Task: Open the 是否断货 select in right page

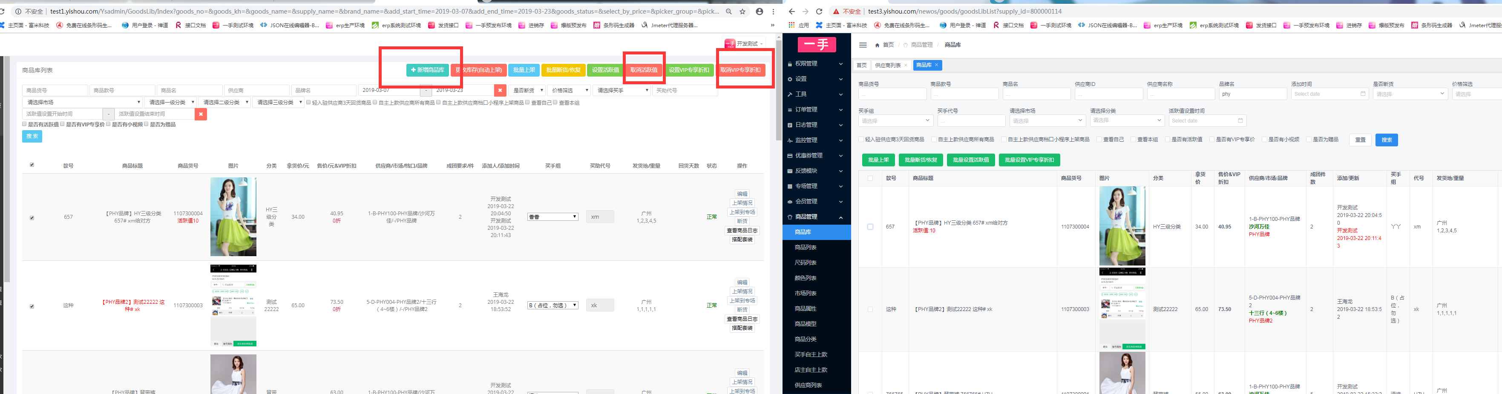Action: tap(1410, 94)
